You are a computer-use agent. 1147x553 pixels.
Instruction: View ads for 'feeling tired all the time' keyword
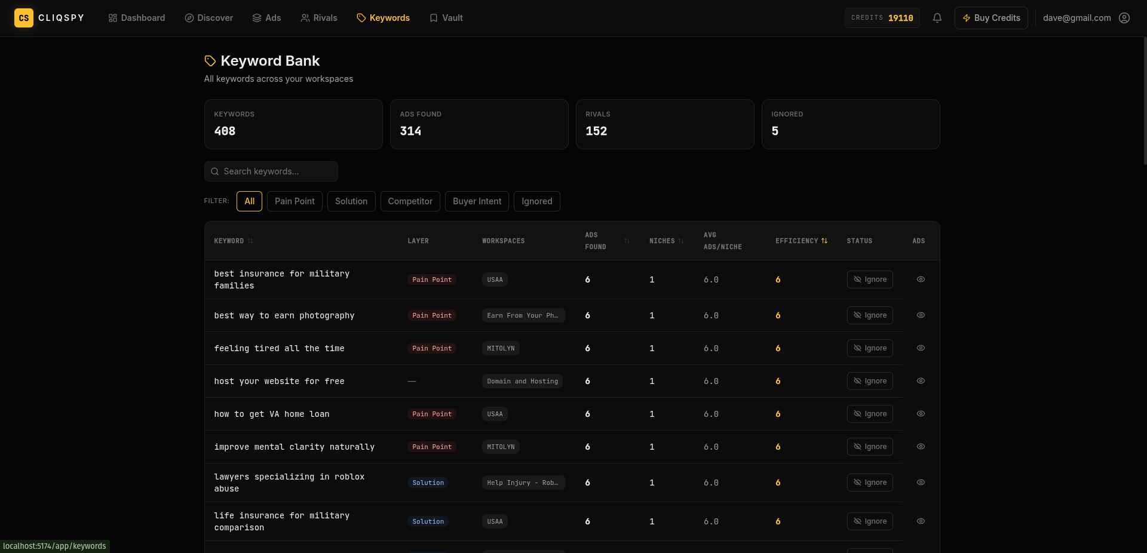click(921, 348)
